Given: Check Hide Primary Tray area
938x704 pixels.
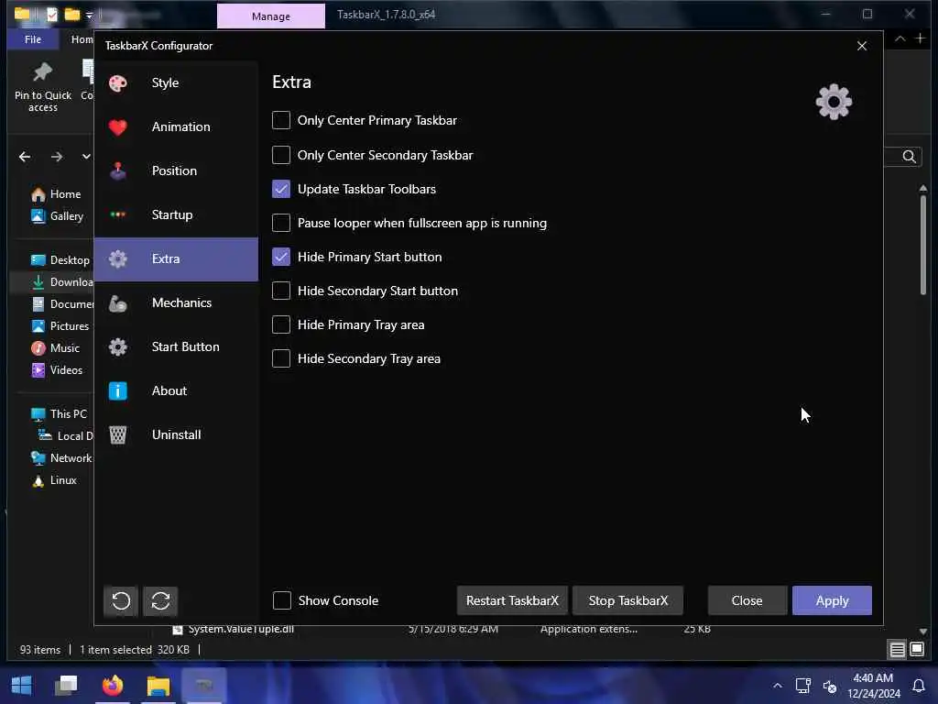Looking at the screenshot, I should point(281,324).
